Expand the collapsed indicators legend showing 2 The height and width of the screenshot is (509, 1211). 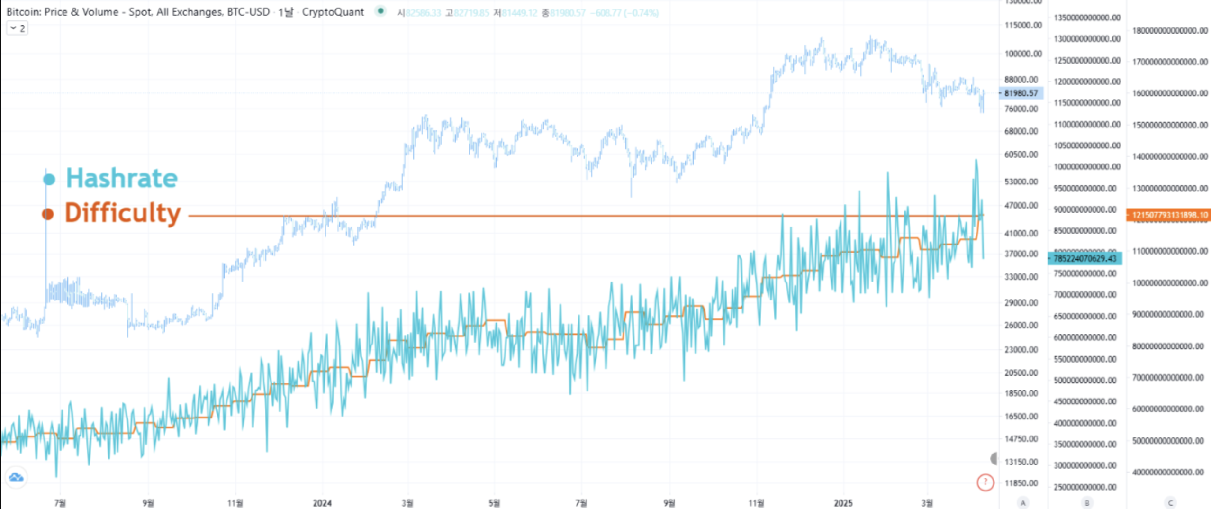tap(18, 28)
